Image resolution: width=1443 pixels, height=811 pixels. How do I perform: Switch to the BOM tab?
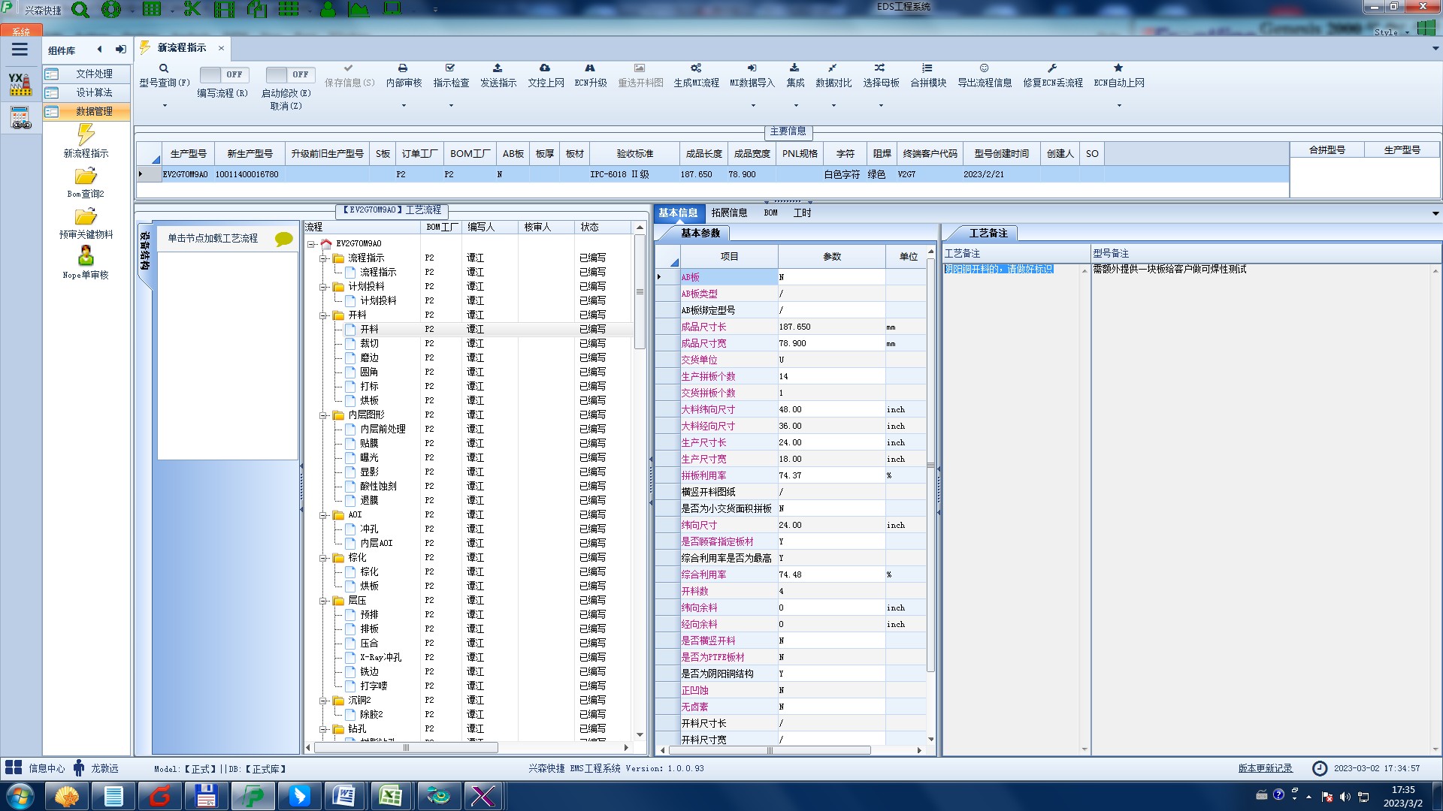coord(770,213)
